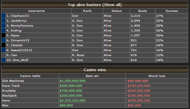This screenshot has width=190, height=109.
Task: Select the username Ending
Action: [x=16, y=31]
